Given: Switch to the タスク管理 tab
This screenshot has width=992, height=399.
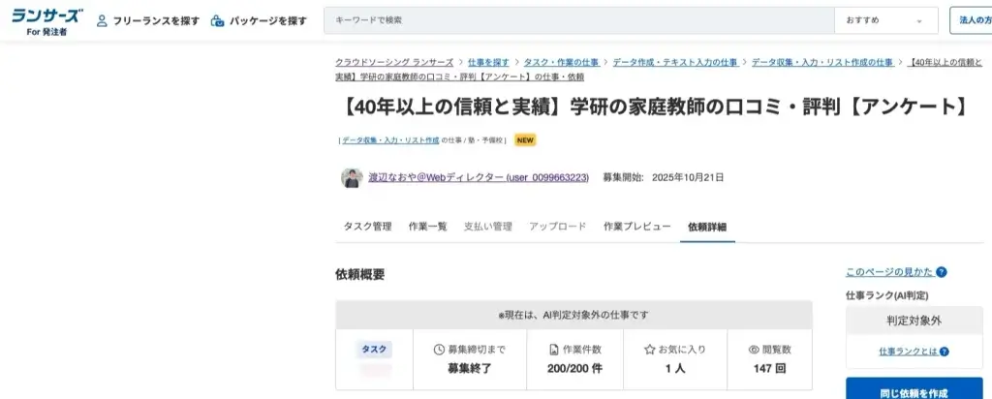Looking at the screenshot, I should click(x=367, y=227).
